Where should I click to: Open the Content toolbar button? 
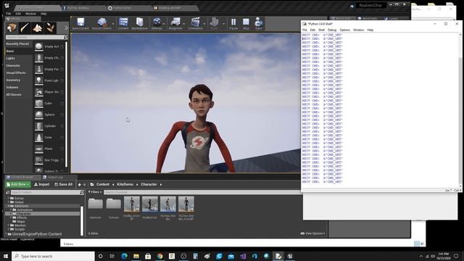[123, 23]
